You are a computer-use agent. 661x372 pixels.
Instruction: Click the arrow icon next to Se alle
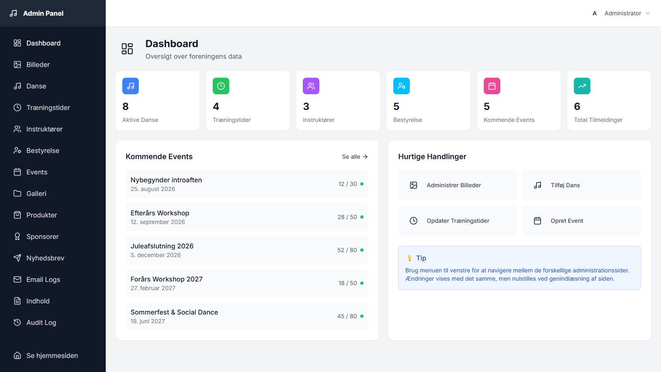(x=365, y=157)
